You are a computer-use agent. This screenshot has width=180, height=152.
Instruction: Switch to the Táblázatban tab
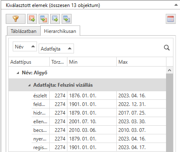[23, 31]
